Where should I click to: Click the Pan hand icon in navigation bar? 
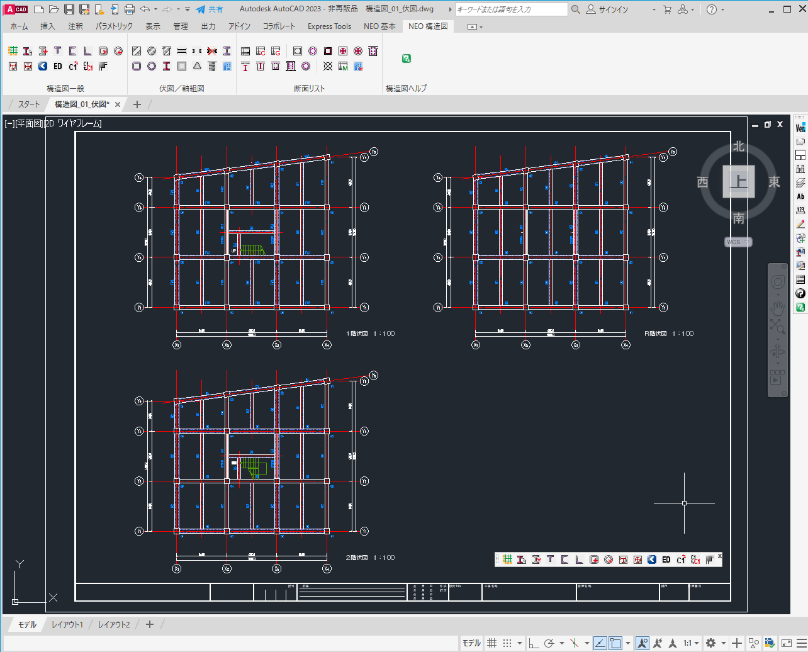point(778,308)
